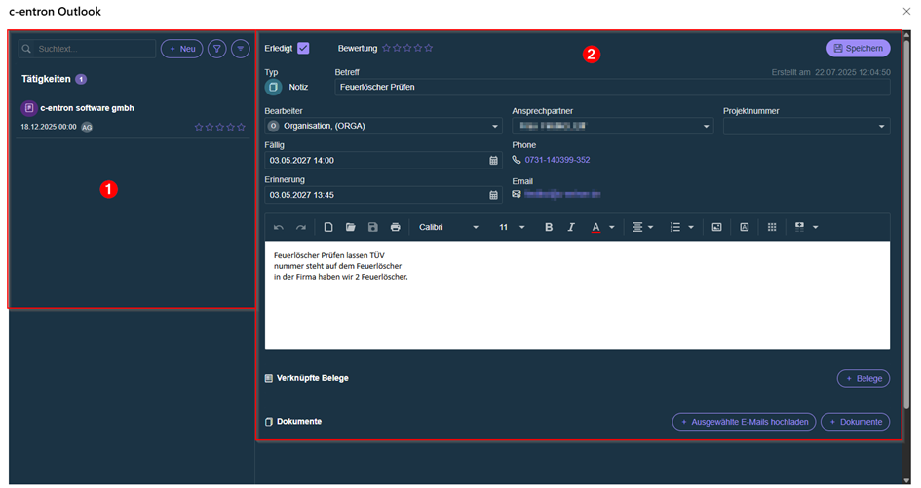The image size is (921, 488).
Task: Rate the c-entron activity one star
Action: click(199, 127)
